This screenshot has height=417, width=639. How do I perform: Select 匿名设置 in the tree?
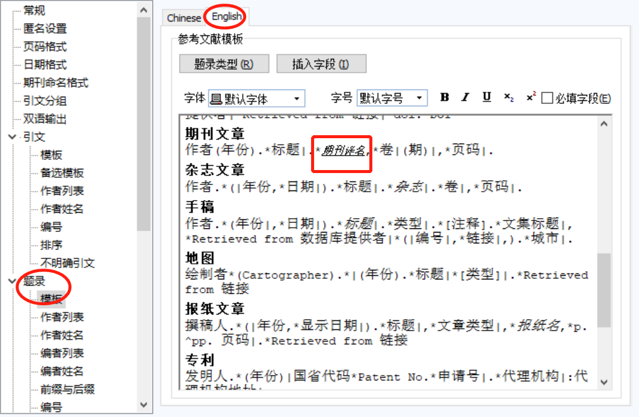(x=45, y=29)
